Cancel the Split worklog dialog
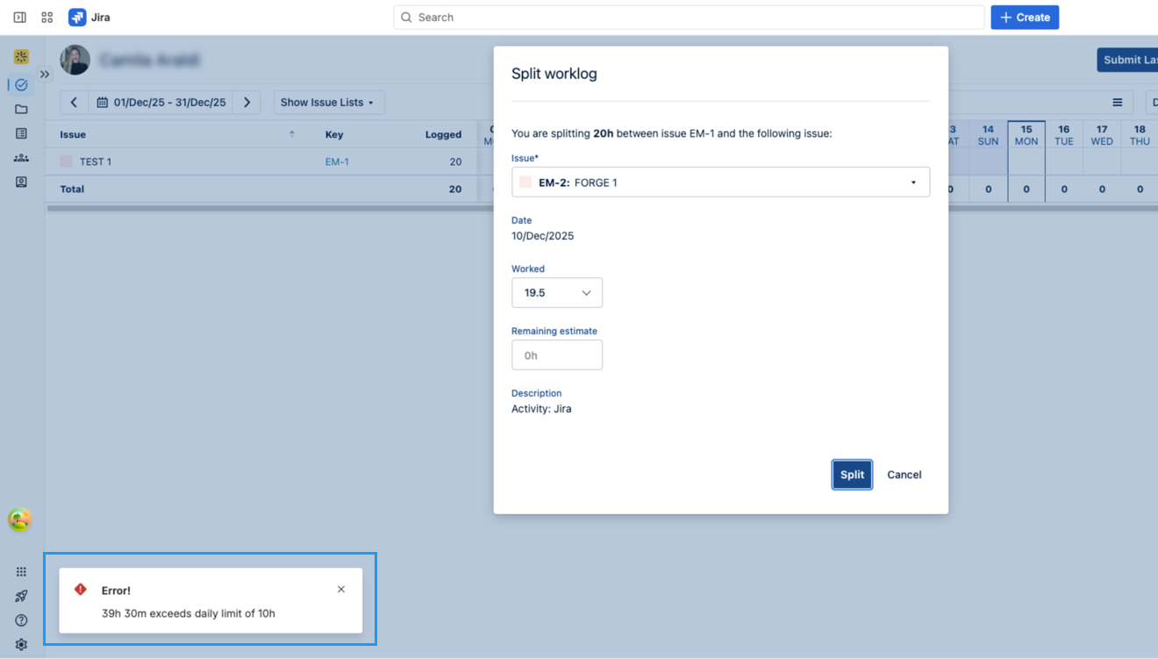This screenshot has height=659, width=1158. click(x=904, y=475)
